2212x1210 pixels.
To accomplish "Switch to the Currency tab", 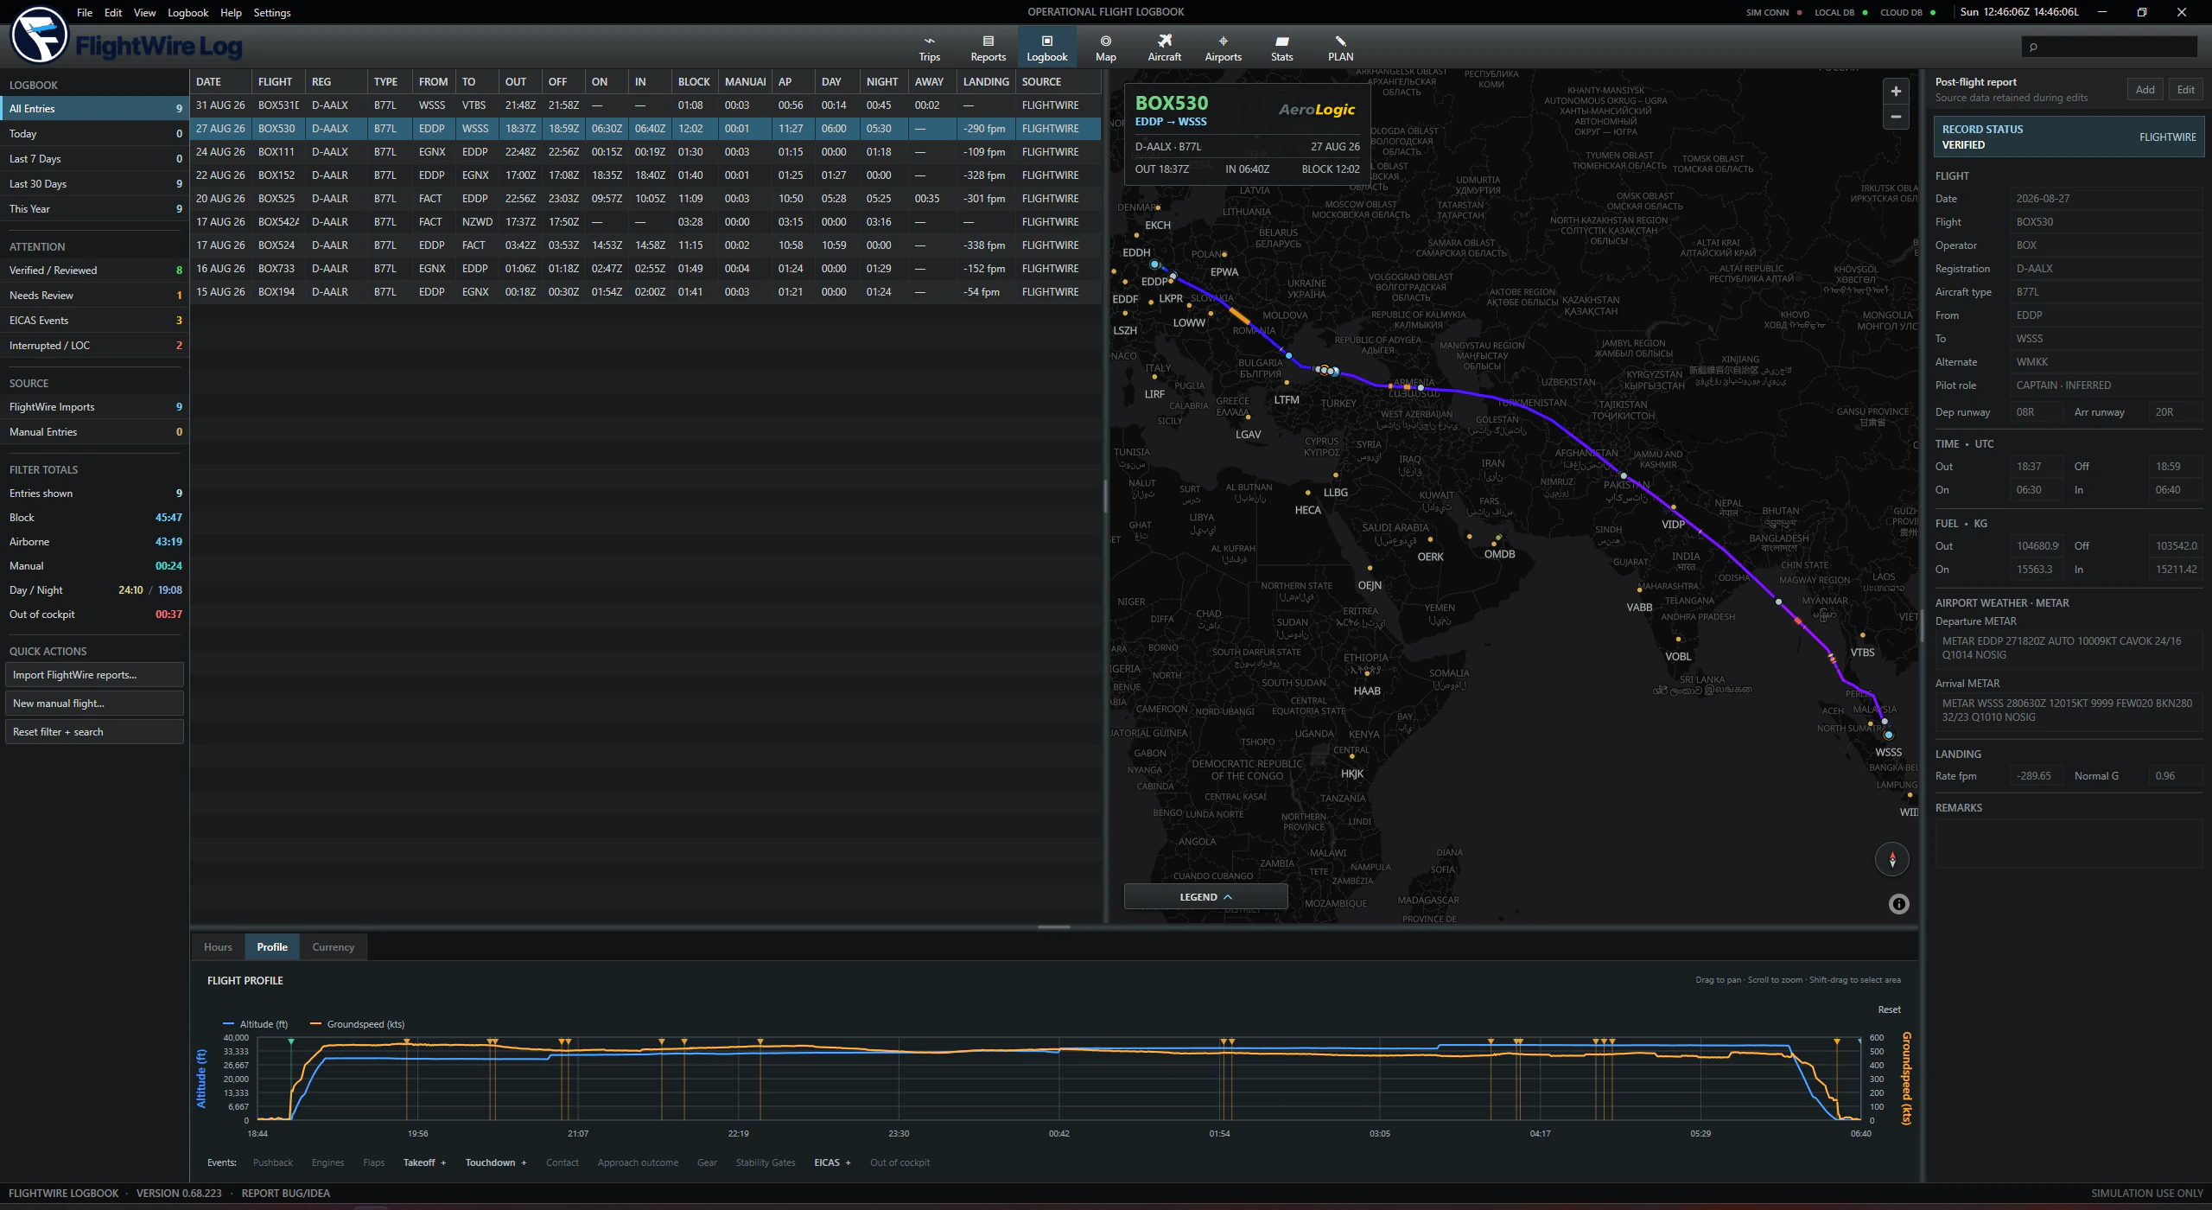I will pos(333,947).
